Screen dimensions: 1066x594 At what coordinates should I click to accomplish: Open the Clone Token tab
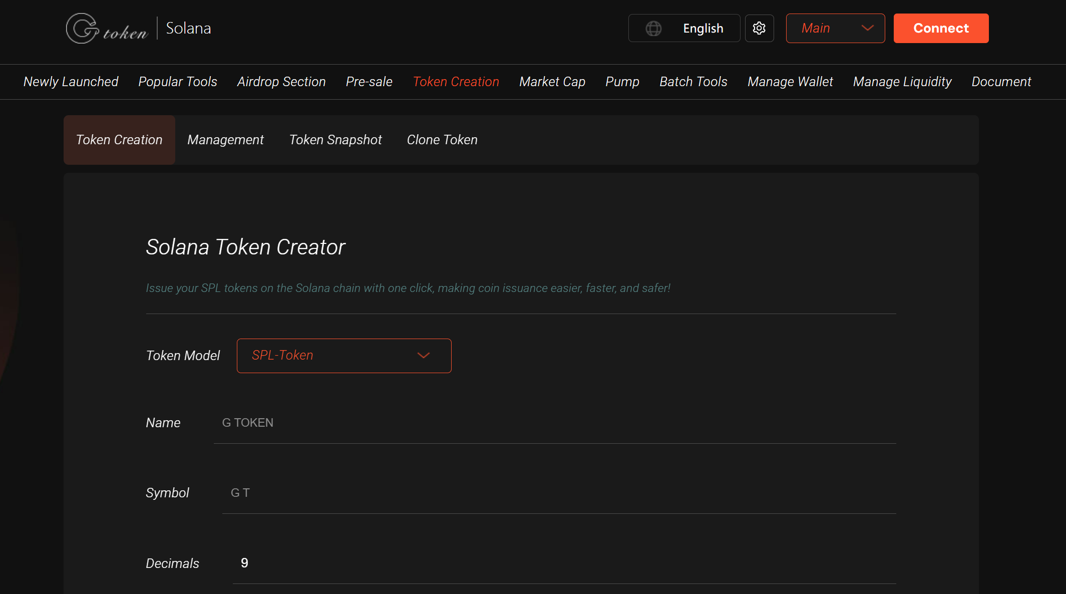pyautogui.click(x=442, y=140)
